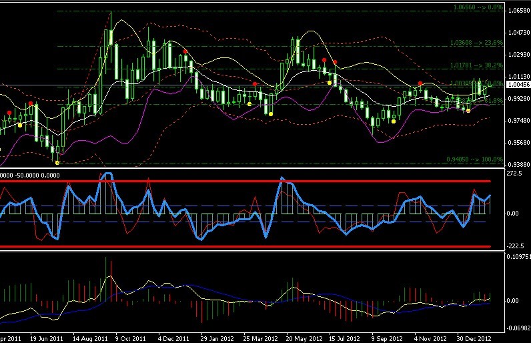Click the yellow dot at the 0.94050 chart low

tap(57, 163)
